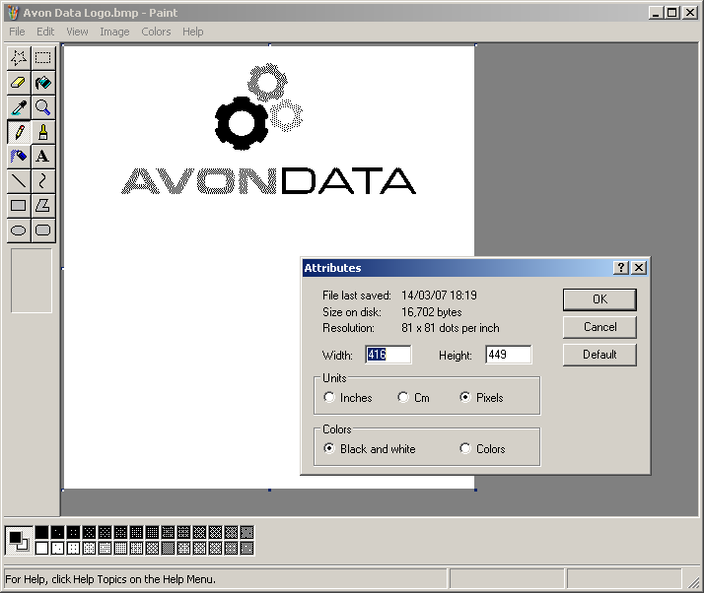Select the Rectangle shape tool

coord(19,206)
